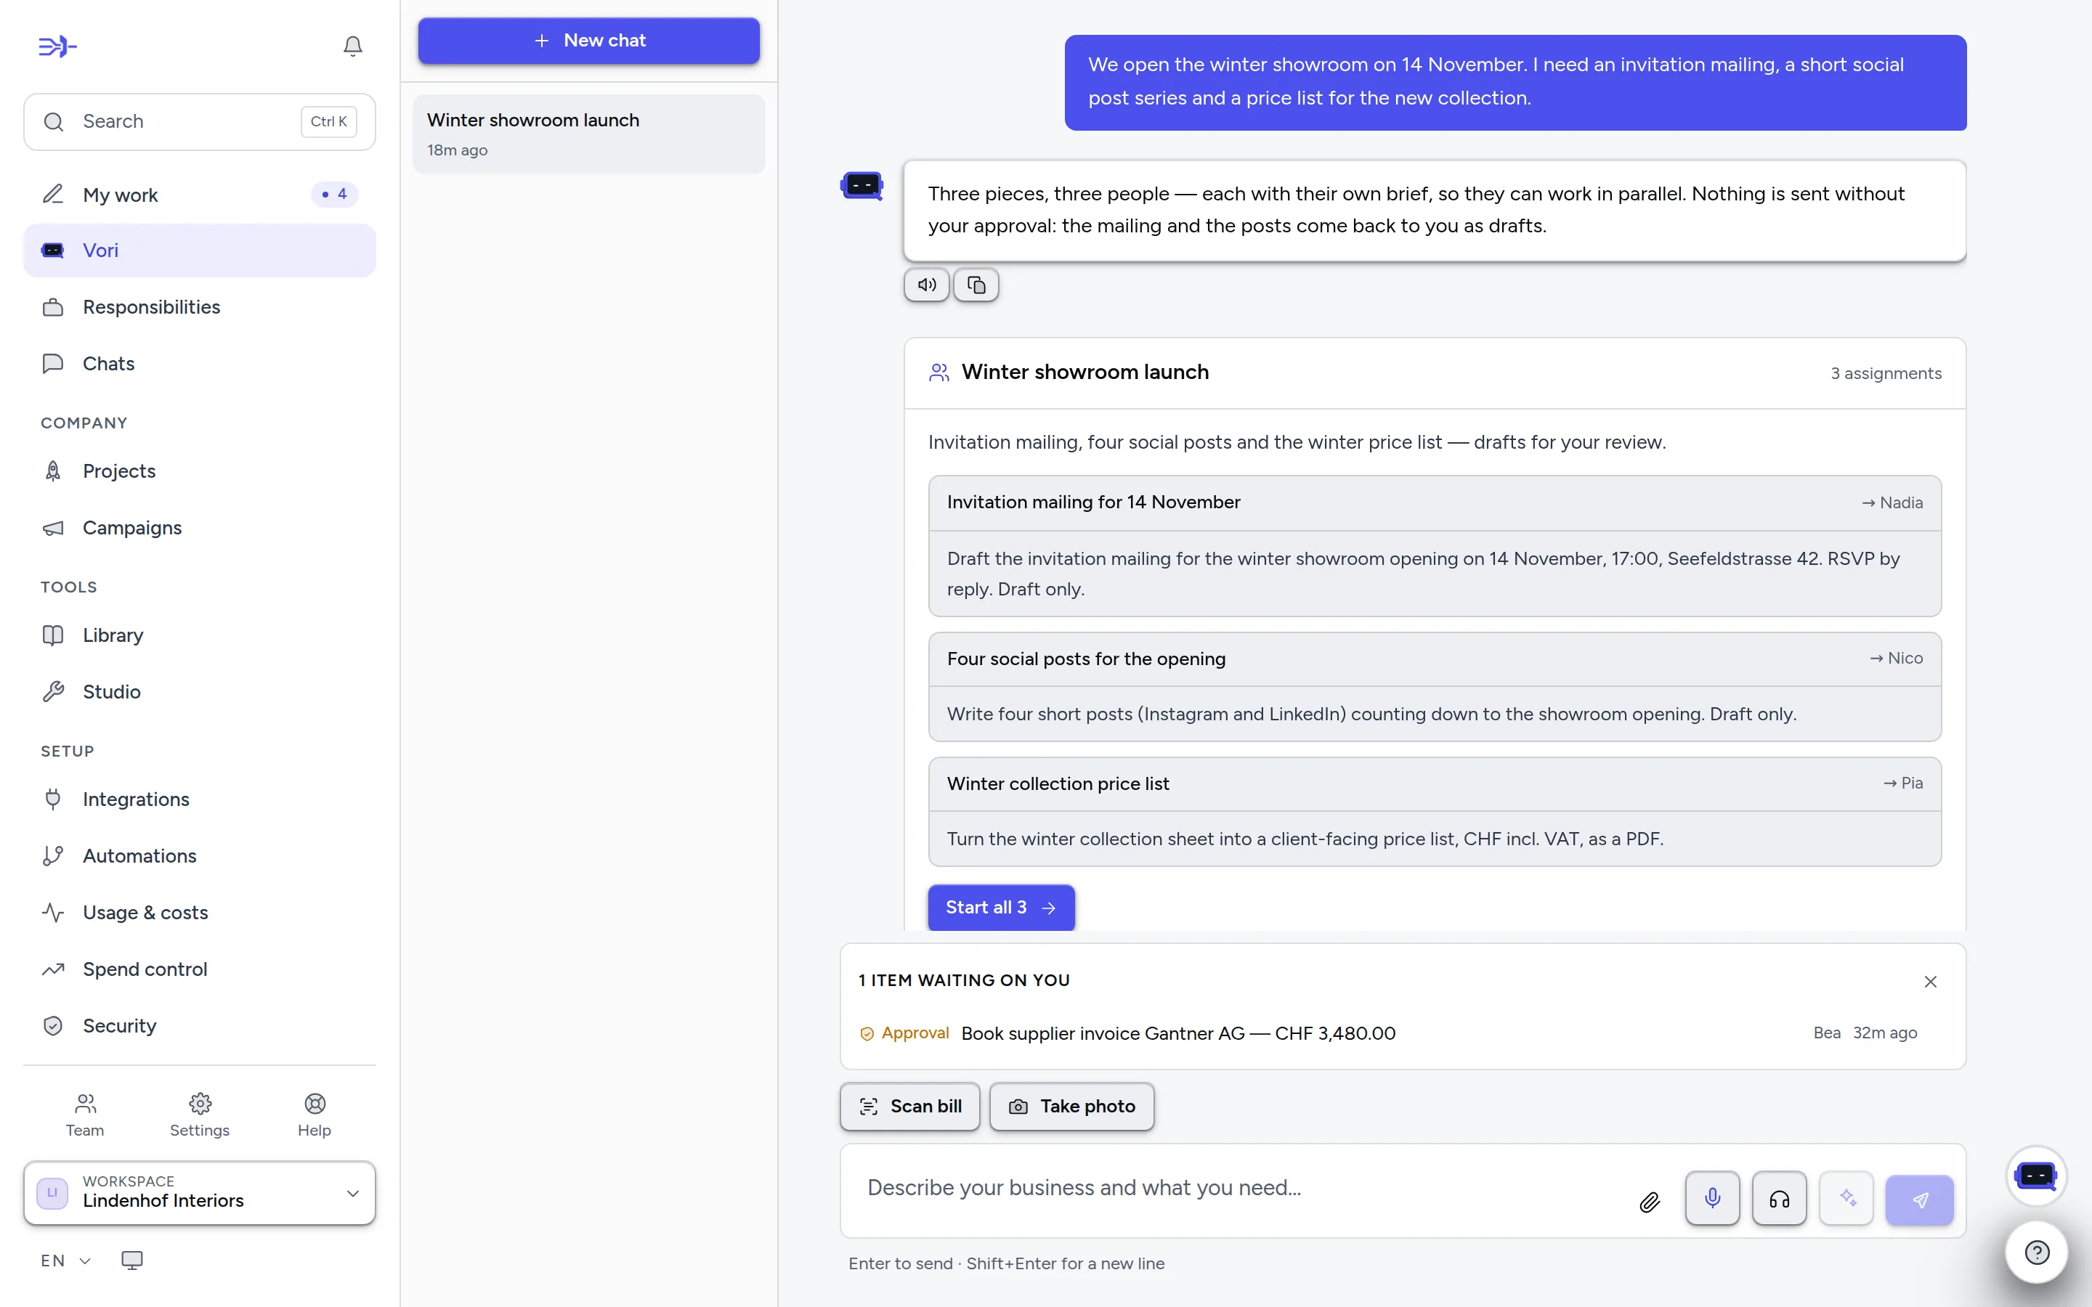2092x1307 pixels.
Task: Open Chats in the sidebar
Action: pos(200,364)
